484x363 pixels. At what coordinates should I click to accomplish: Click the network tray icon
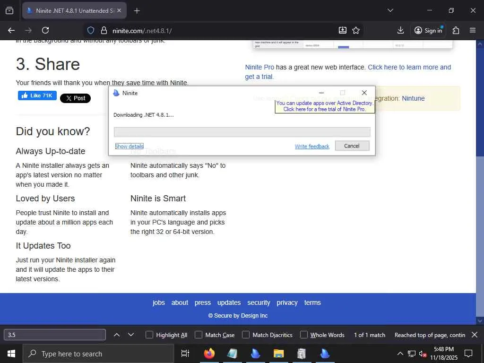[x=412, y=354]
